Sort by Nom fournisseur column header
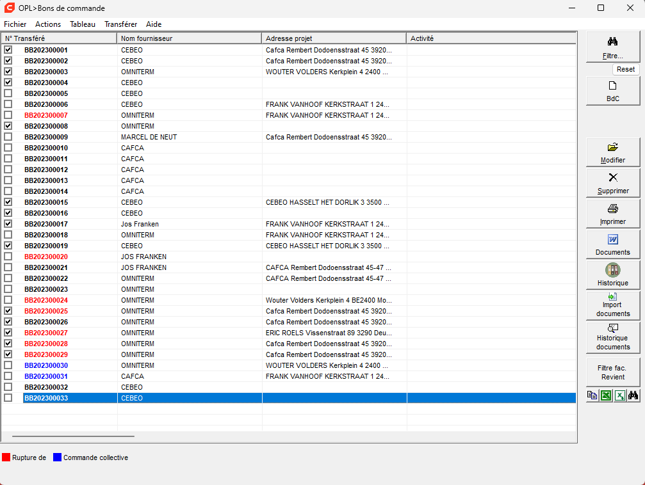 coord(189,38)
